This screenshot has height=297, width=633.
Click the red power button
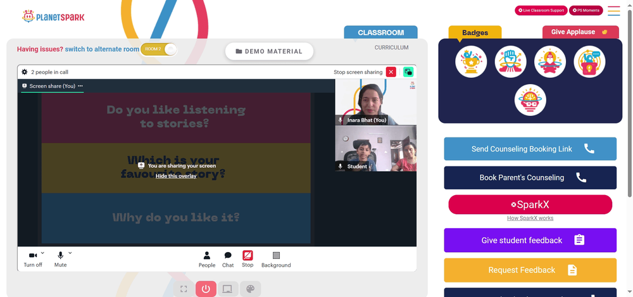206,289
